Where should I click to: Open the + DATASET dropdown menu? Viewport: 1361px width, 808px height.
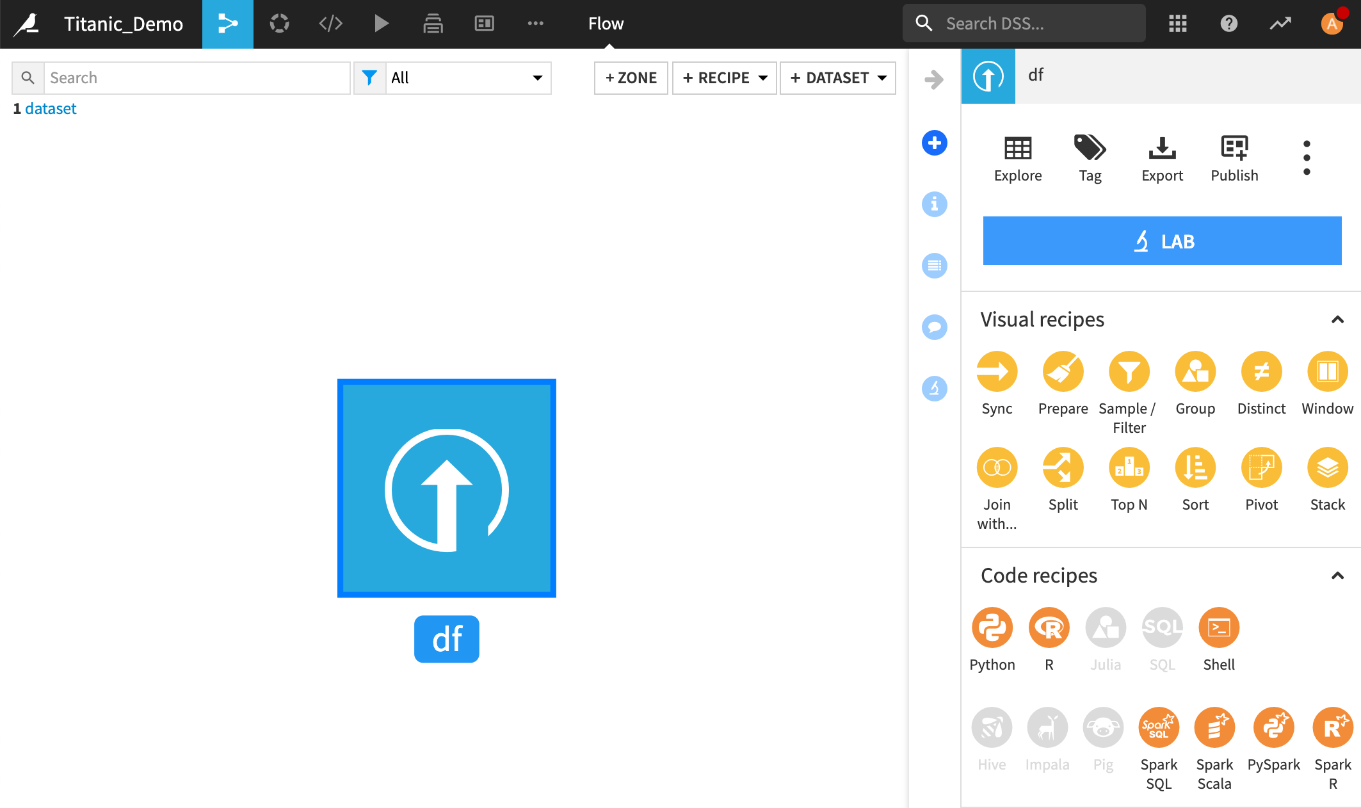pos(837,78)
